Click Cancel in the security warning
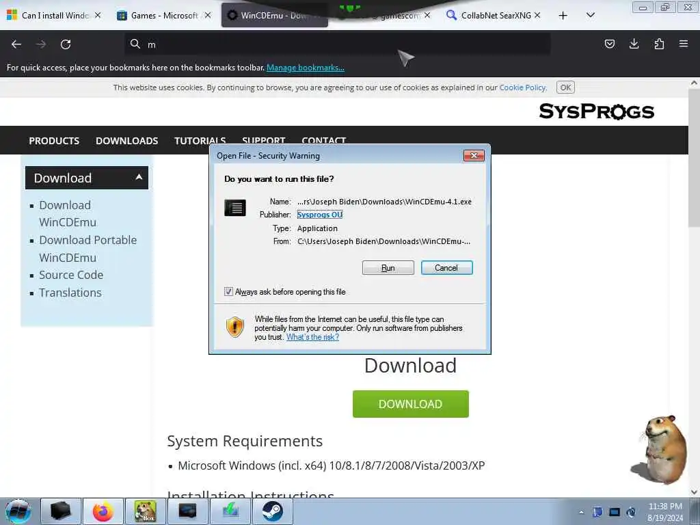The width and height of the screenshot is (700, 525). click(x=446, y=267)
